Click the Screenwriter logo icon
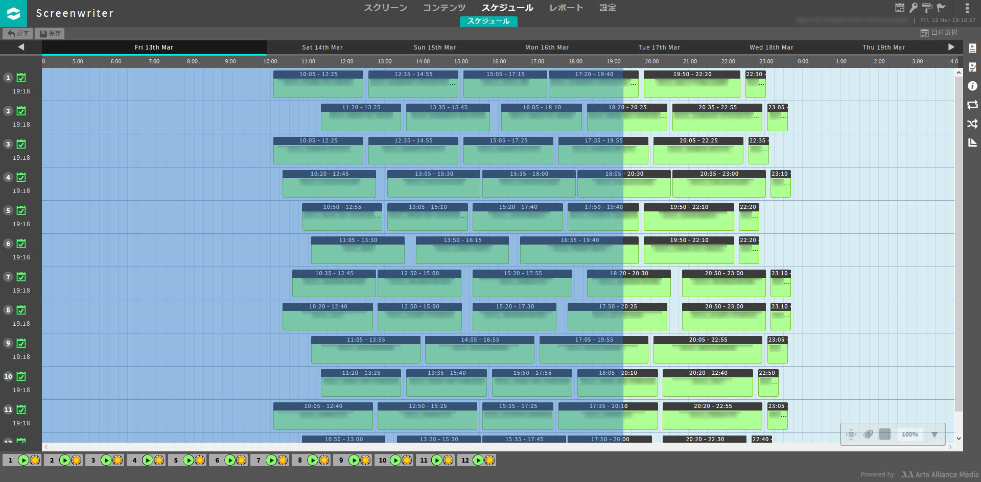This screenshot has height=482, width=981. click(13, 13)
